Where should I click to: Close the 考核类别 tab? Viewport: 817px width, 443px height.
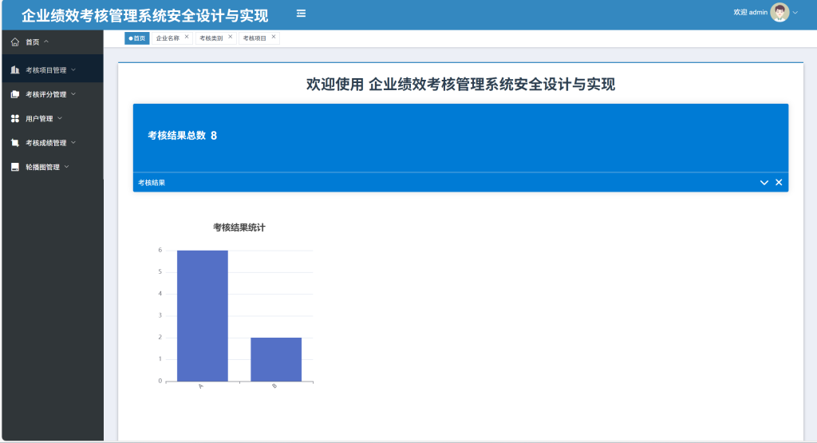click(x=231, y=37)
